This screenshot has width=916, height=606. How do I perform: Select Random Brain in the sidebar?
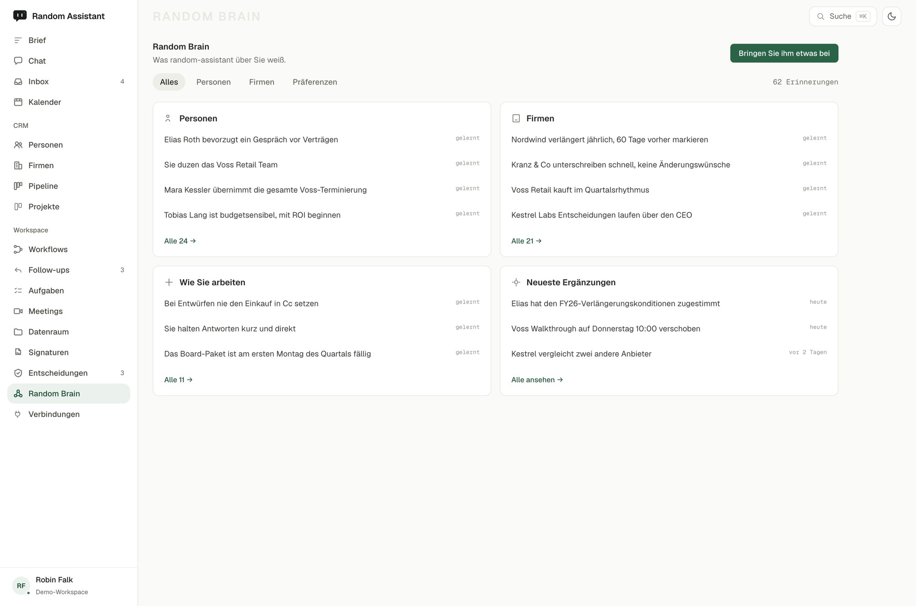click(69, 393)
